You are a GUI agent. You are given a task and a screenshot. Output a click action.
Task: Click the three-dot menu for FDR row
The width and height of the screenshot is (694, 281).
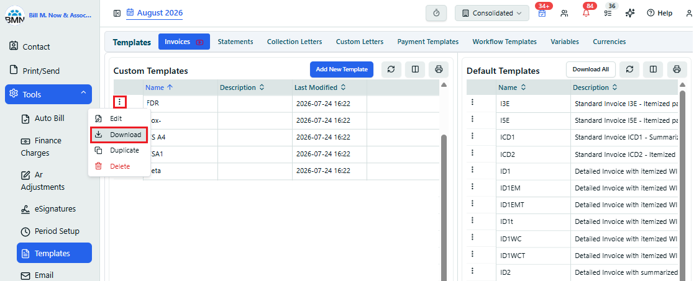coord(120,102)
